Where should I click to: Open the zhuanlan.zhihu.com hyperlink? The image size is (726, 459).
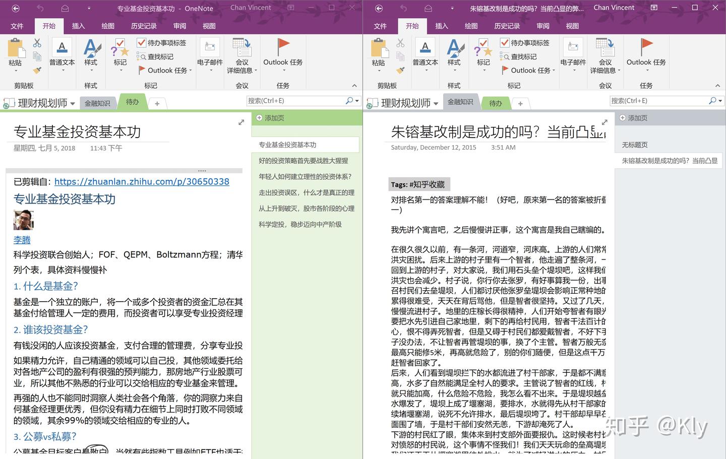pyautogui.click(x=142, y=181)
